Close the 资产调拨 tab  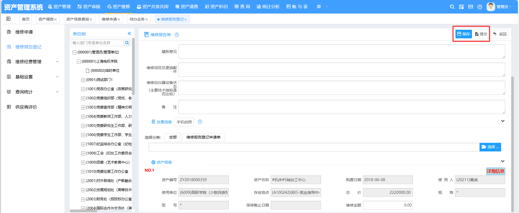click(55, 19)
